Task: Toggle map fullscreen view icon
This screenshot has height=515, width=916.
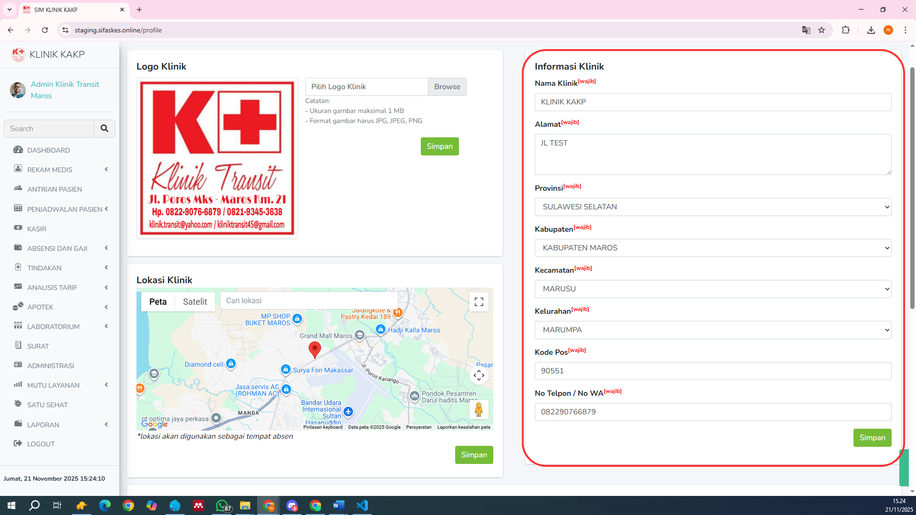Action: (x=479, y=302)
